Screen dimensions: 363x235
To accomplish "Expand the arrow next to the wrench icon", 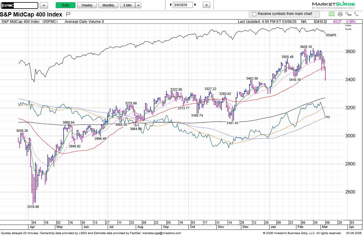I will coord(351,14).
